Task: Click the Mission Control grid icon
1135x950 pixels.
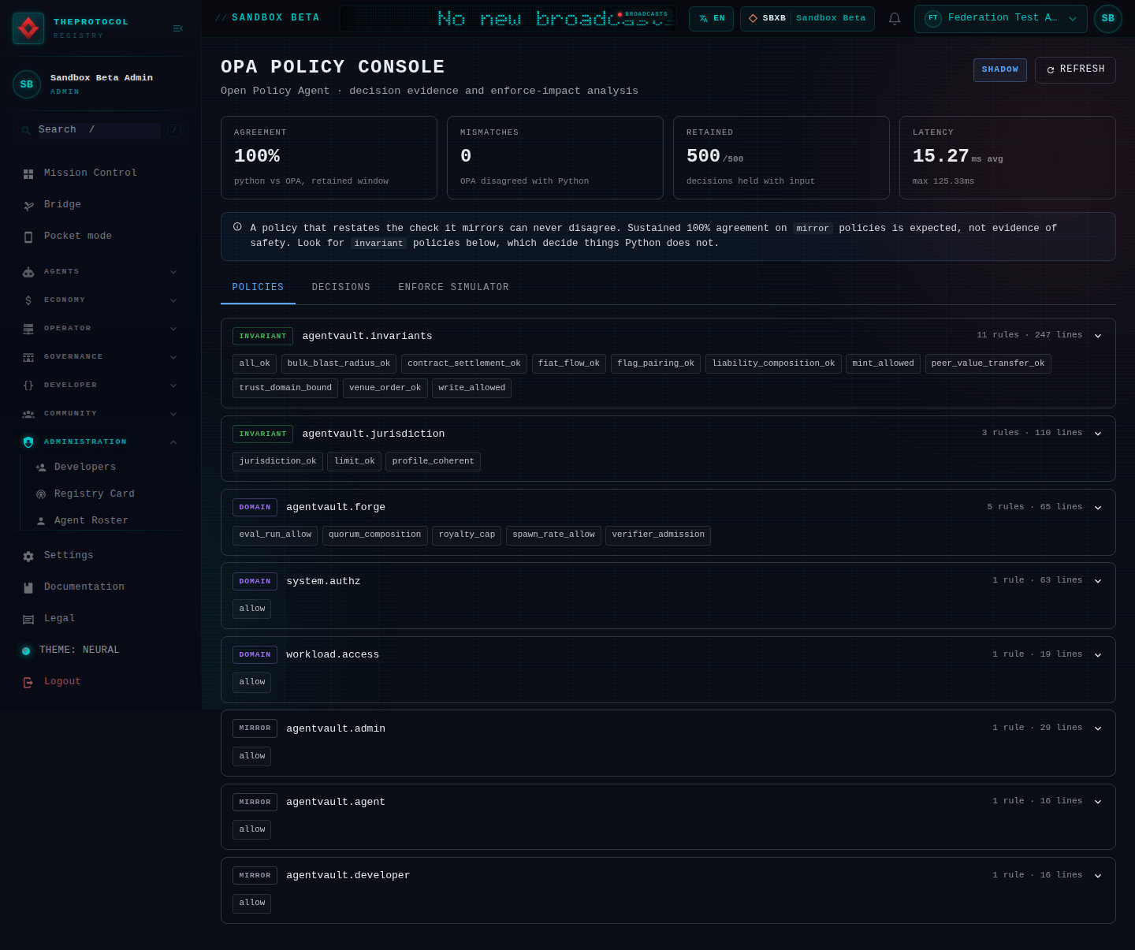Action: (x=28, y=173)
